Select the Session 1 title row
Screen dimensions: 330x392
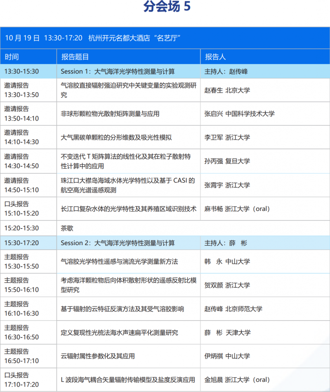[x=118, y=71]
